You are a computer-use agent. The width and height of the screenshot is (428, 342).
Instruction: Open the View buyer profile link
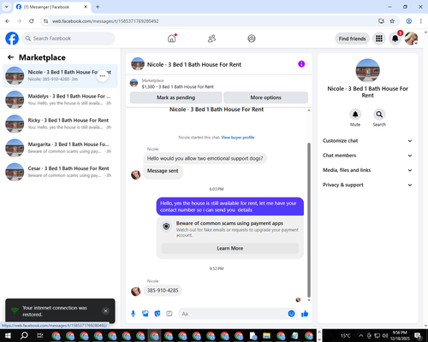tap(238, 138)
